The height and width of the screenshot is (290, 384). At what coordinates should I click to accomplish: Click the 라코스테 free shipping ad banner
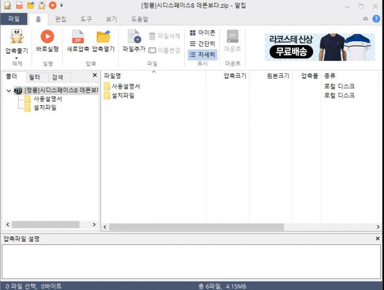[x=320, y=47]
